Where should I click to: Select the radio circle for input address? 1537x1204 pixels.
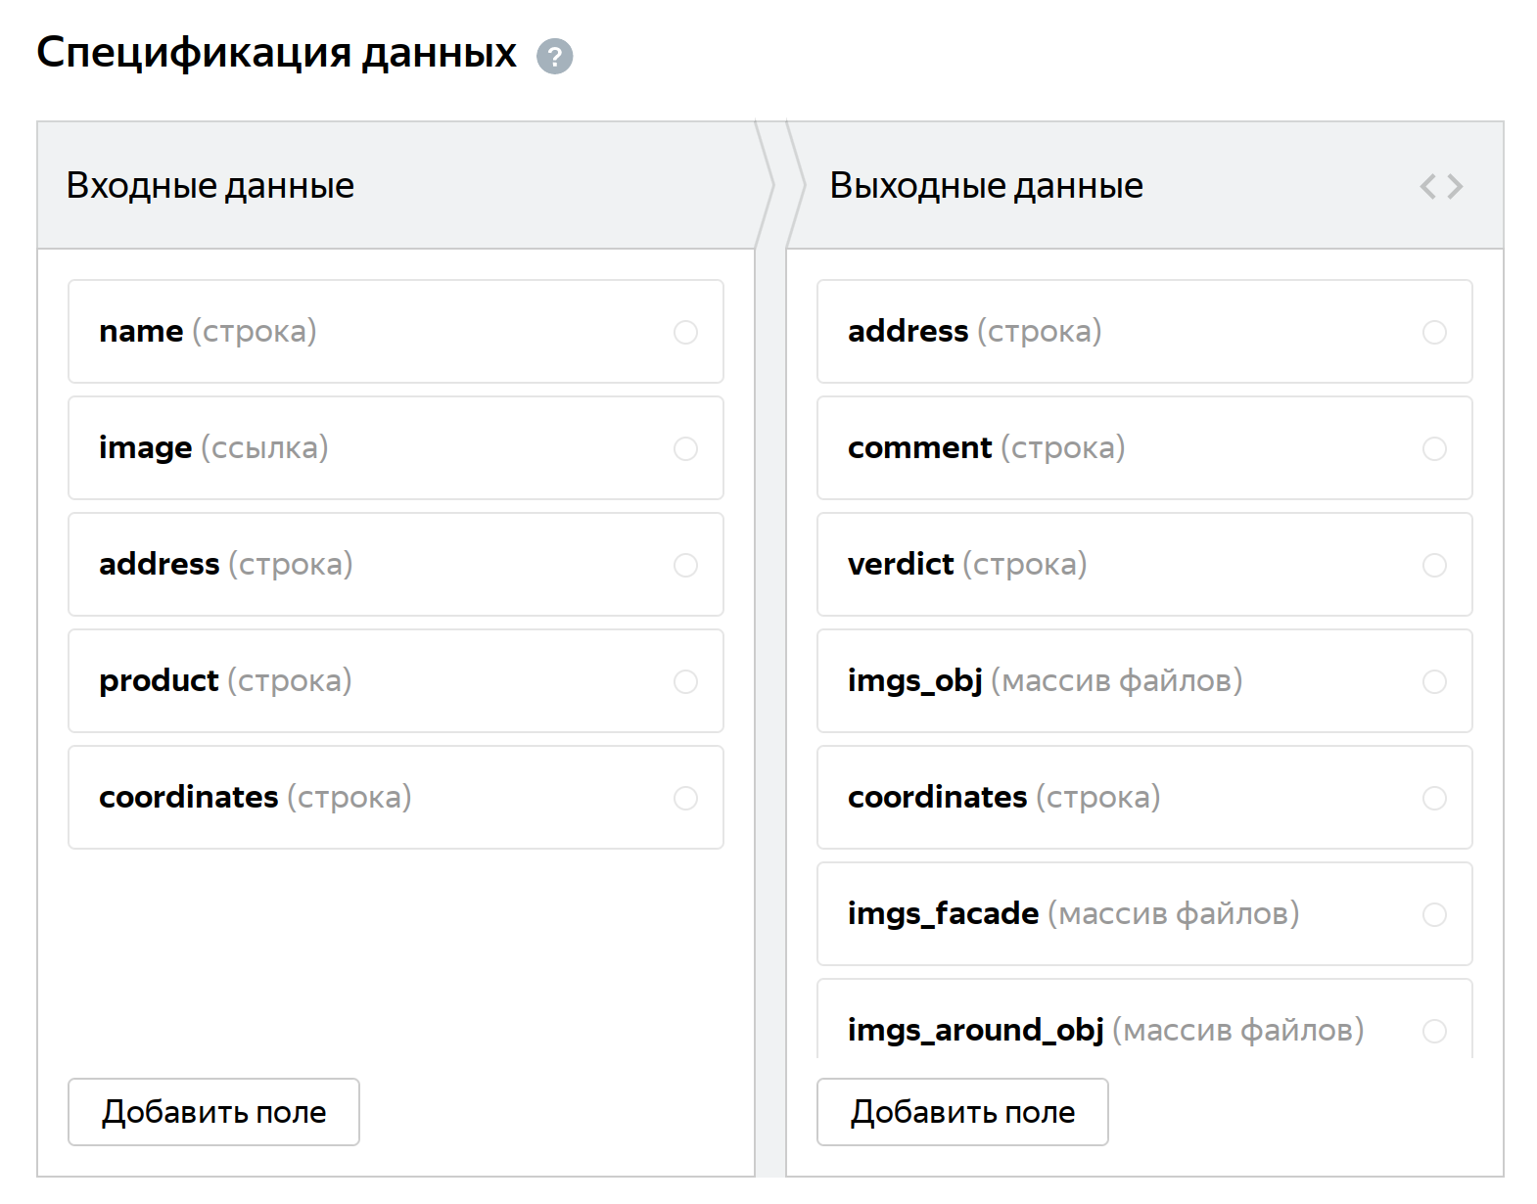point(685,566)
